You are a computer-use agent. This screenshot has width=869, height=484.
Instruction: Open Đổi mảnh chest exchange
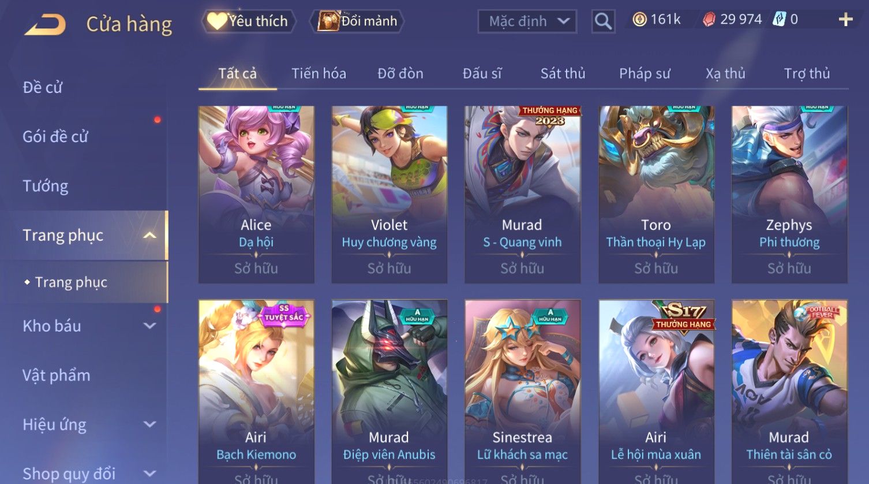click(x=358, y=21)
